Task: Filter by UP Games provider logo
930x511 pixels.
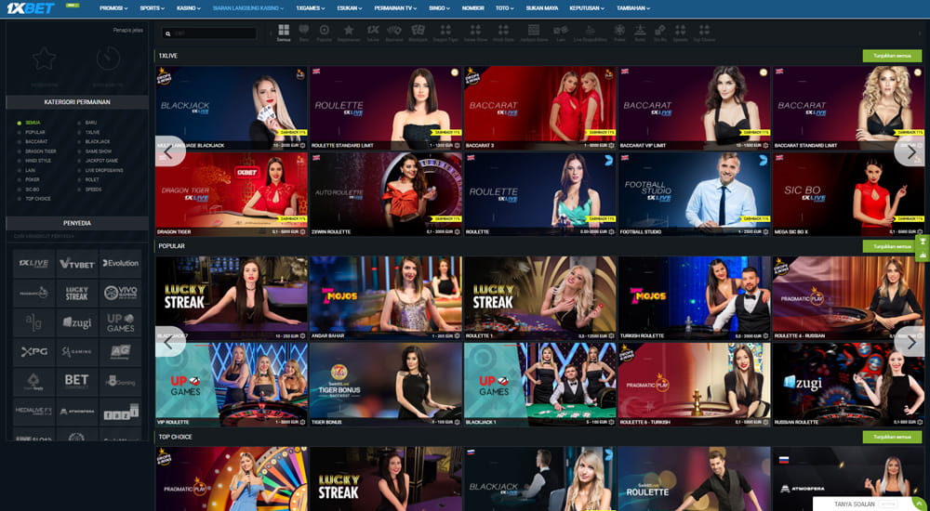Action: point(120,322)
